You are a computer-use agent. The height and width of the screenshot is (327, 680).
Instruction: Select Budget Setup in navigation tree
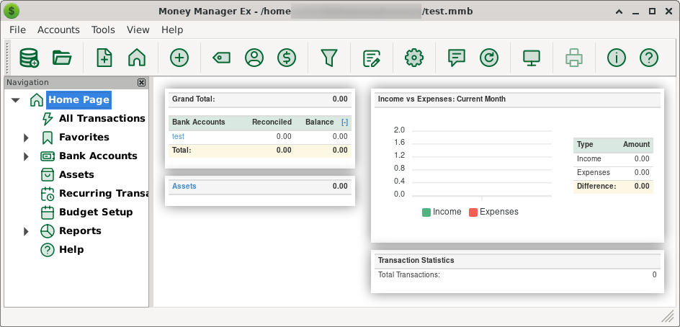click(96, 212)
